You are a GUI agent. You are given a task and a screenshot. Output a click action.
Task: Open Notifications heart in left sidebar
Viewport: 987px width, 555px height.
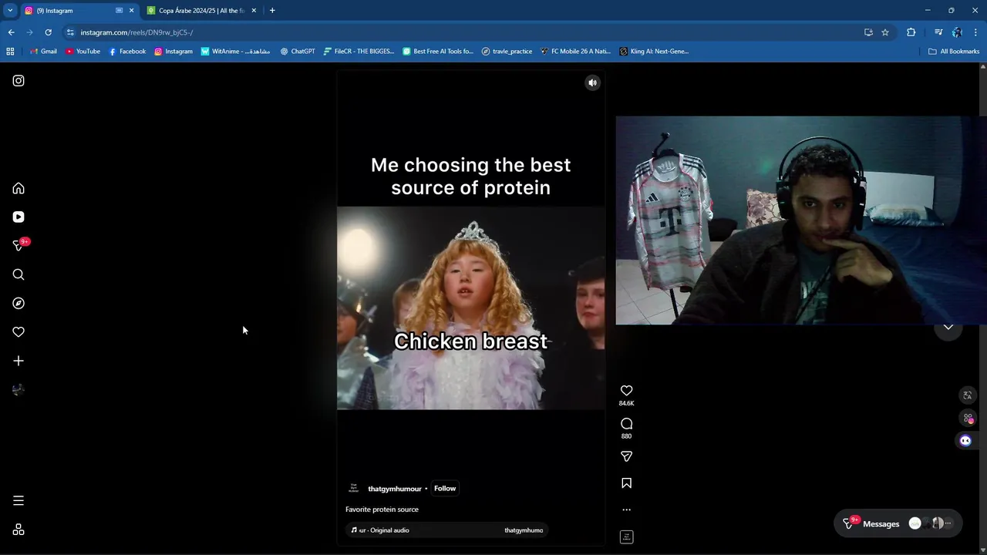click(x=19, y=332)
